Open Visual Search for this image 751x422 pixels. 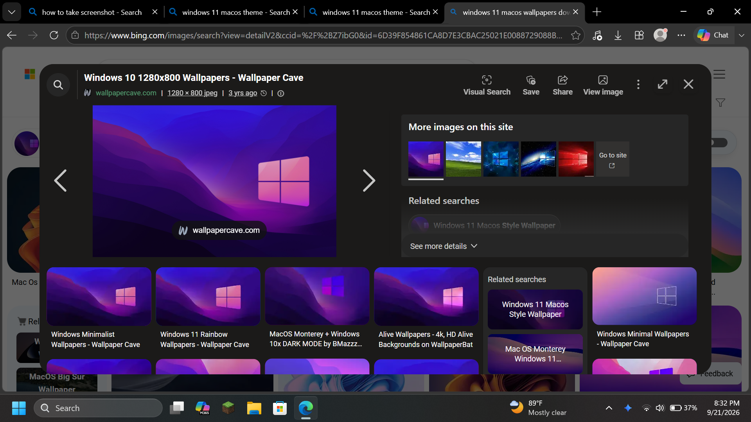click(x=487, y=85)
